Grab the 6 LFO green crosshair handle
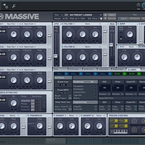The width and height of the screenshot is (145, 145). click(139, 74)
